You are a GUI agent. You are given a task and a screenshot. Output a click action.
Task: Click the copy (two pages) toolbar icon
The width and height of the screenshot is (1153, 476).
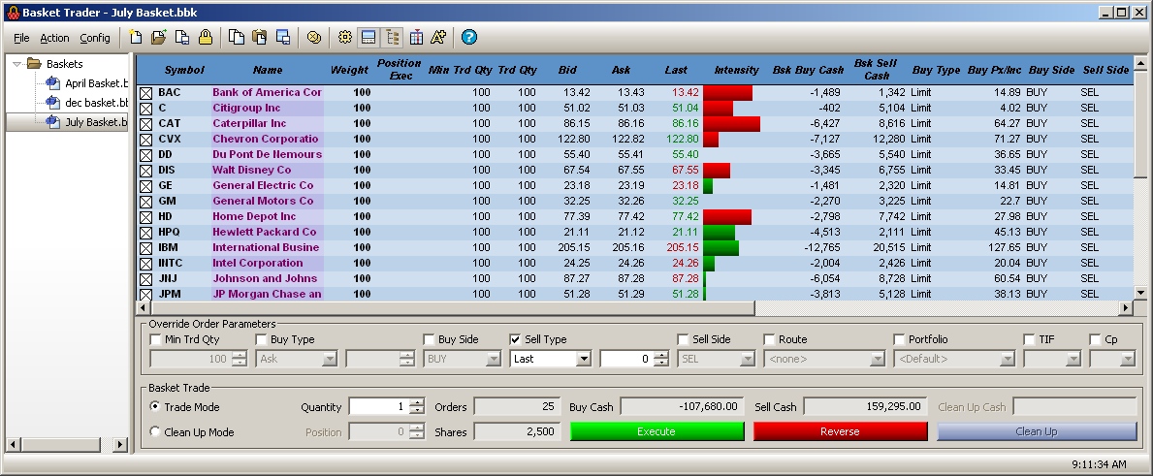pyautogui.click(x=236, y=38)
